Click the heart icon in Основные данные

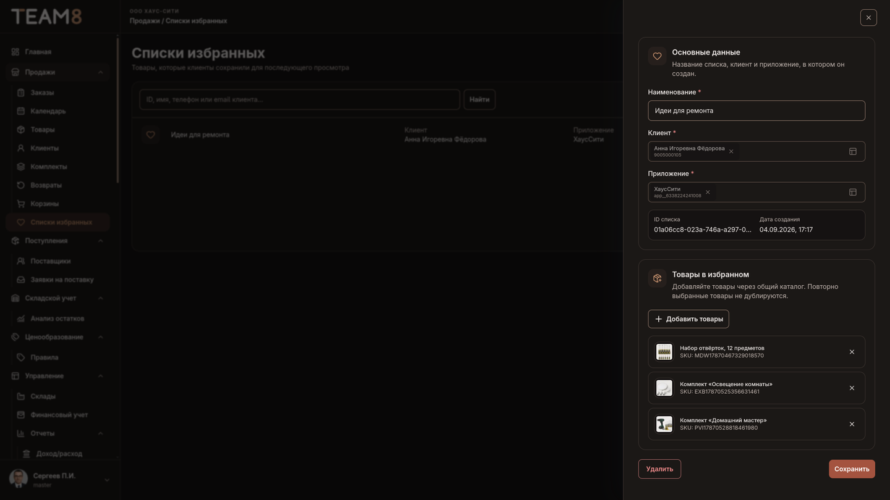pos(657,56)
